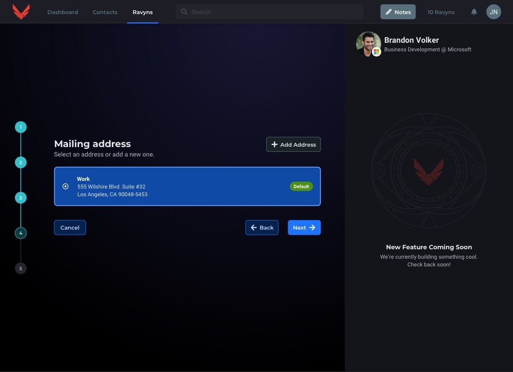Click the '555 Wilshire Blvd. Suite #32' line
This screenshot has width=513, height=372.
point(112,187)
